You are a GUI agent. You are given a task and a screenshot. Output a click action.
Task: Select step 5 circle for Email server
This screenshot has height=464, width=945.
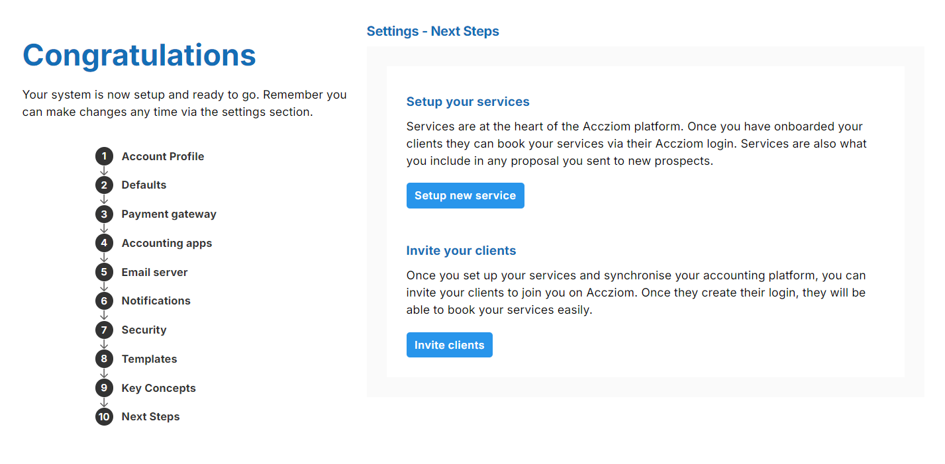click(104, 272)
